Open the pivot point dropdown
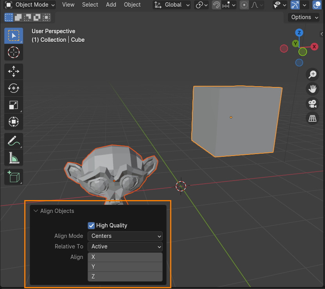Screen dimensions: 325x289 pos(201,5)
